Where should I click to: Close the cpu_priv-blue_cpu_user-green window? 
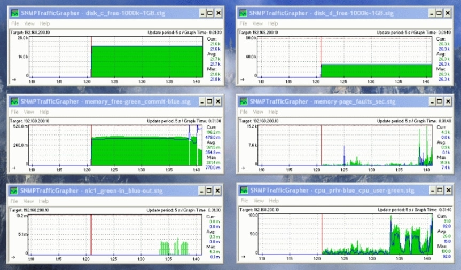(449, 190)
